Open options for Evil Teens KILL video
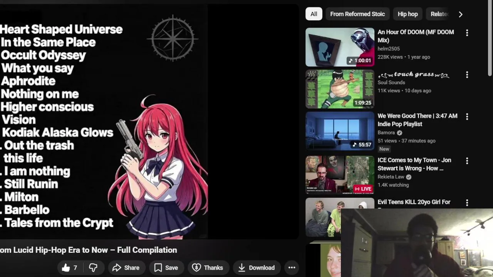The width and height of the screenshot is (493, 277). click(467, 203)
